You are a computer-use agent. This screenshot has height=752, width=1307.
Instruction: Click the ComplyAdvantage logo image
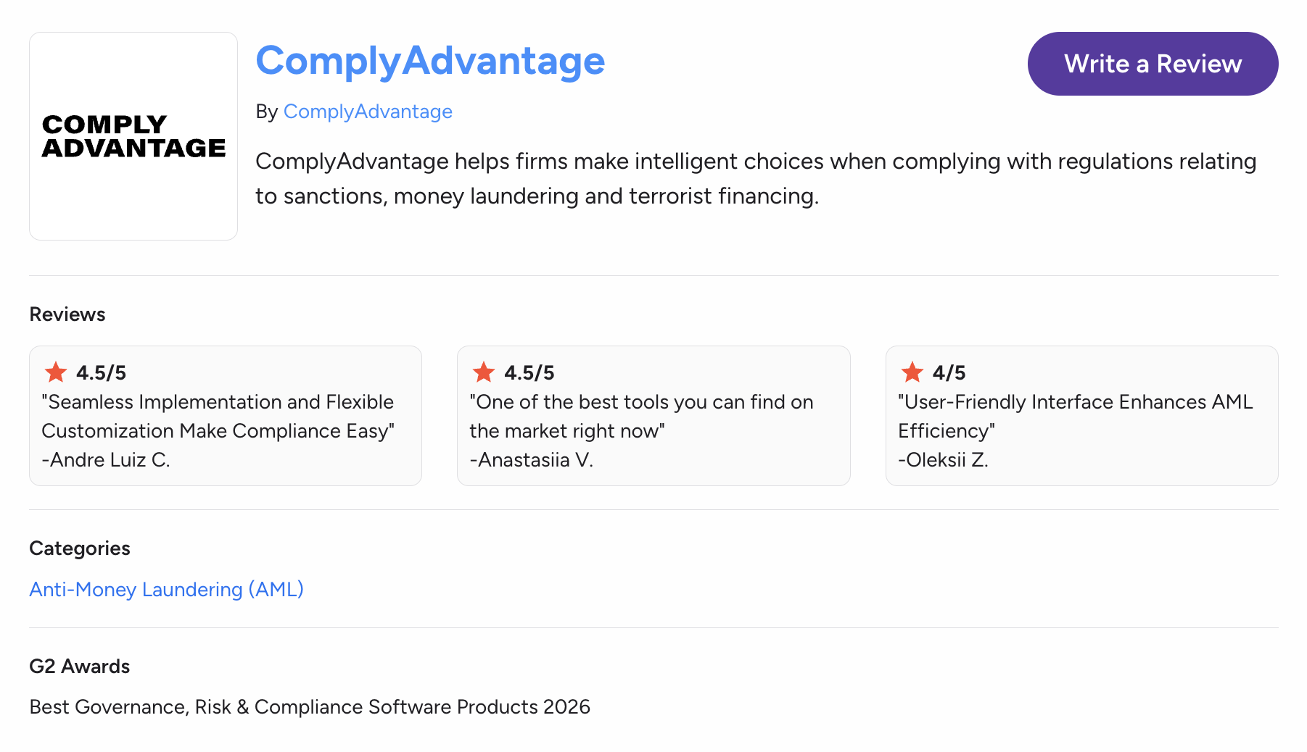(133, 136)
